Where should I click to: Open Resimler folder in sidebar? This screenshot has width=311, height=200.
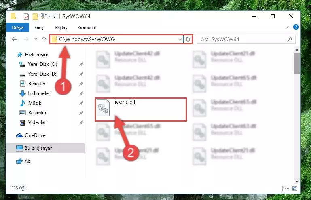pyautogui.click(x=37, y=113)
